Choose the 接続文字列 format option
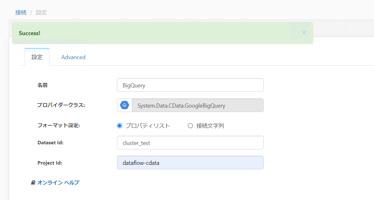This screenshot has width=374, height=200. tap(190, 125)
